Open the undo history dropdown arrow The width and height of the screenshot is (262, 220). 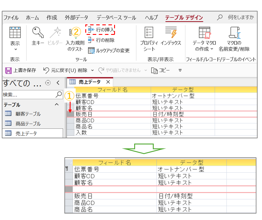[x=92, y=70]
